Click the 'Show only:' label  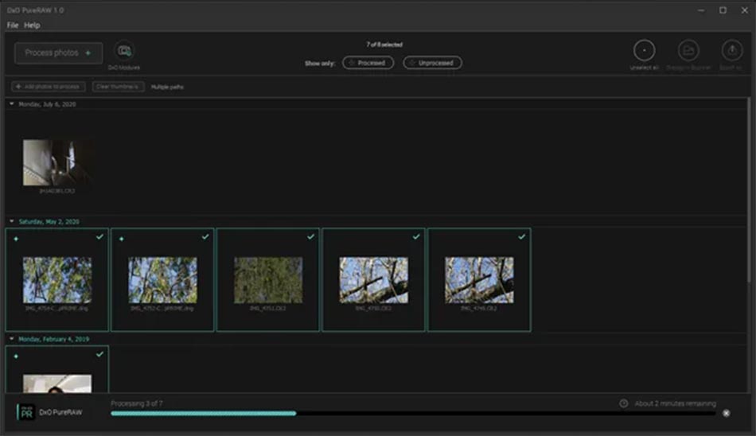[320, 63]
